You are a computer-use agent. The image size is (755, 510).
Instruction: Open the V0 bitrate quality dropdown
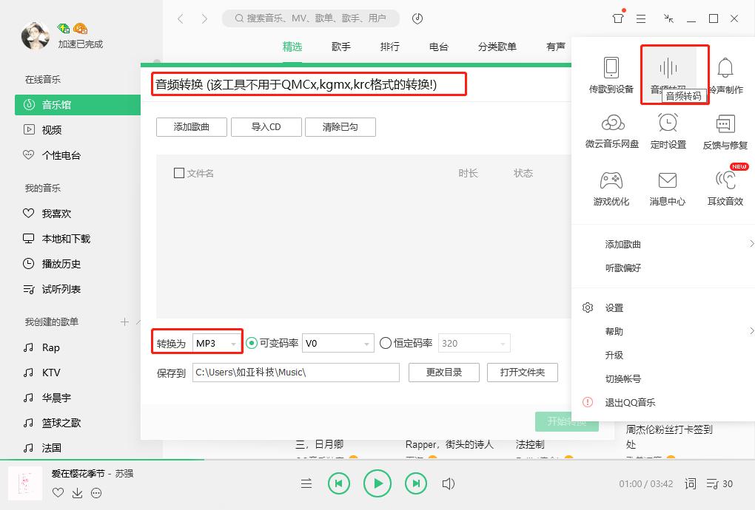click(x=338, y=342)
